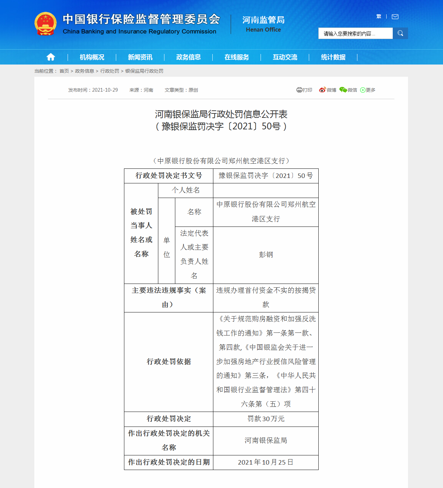
Task: Click the 河南监管局 Henan Office title
Action: (264, 24)
